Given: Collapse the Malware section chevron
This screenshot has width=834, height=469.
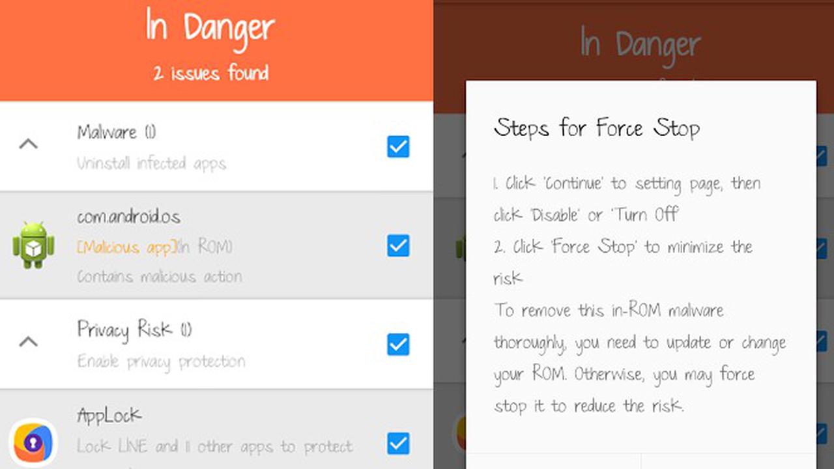Looking at the screenshot, I should pyautogui.click(x=28, y=144).
